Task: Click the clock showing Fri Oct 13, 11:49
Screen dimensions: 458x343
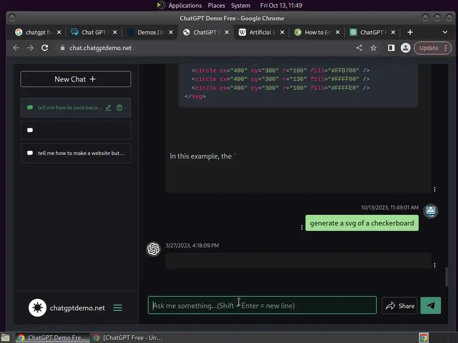Action: [x=281, y=5]
